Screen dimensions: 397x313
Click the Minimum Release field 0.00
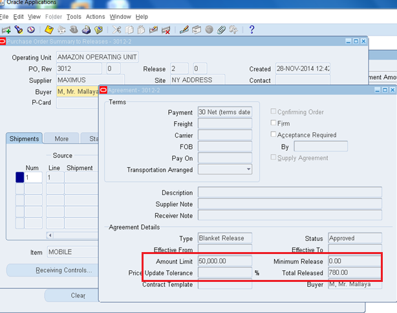pos(355,261)
